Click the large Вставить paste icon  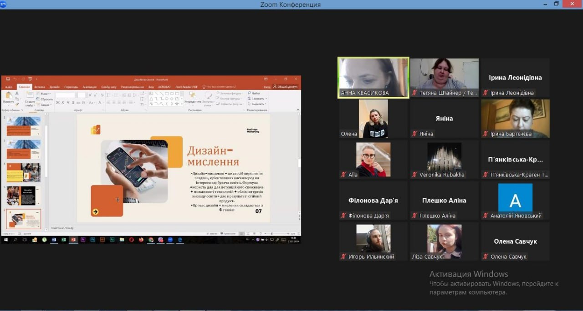(x=9, y=95)
